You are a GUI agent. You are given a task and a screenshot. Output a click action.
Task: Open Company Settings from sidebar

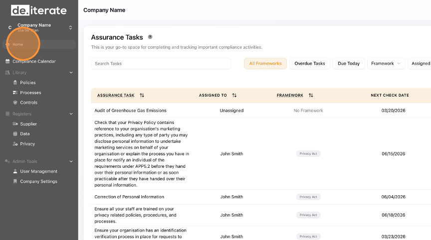pos(38,181)
